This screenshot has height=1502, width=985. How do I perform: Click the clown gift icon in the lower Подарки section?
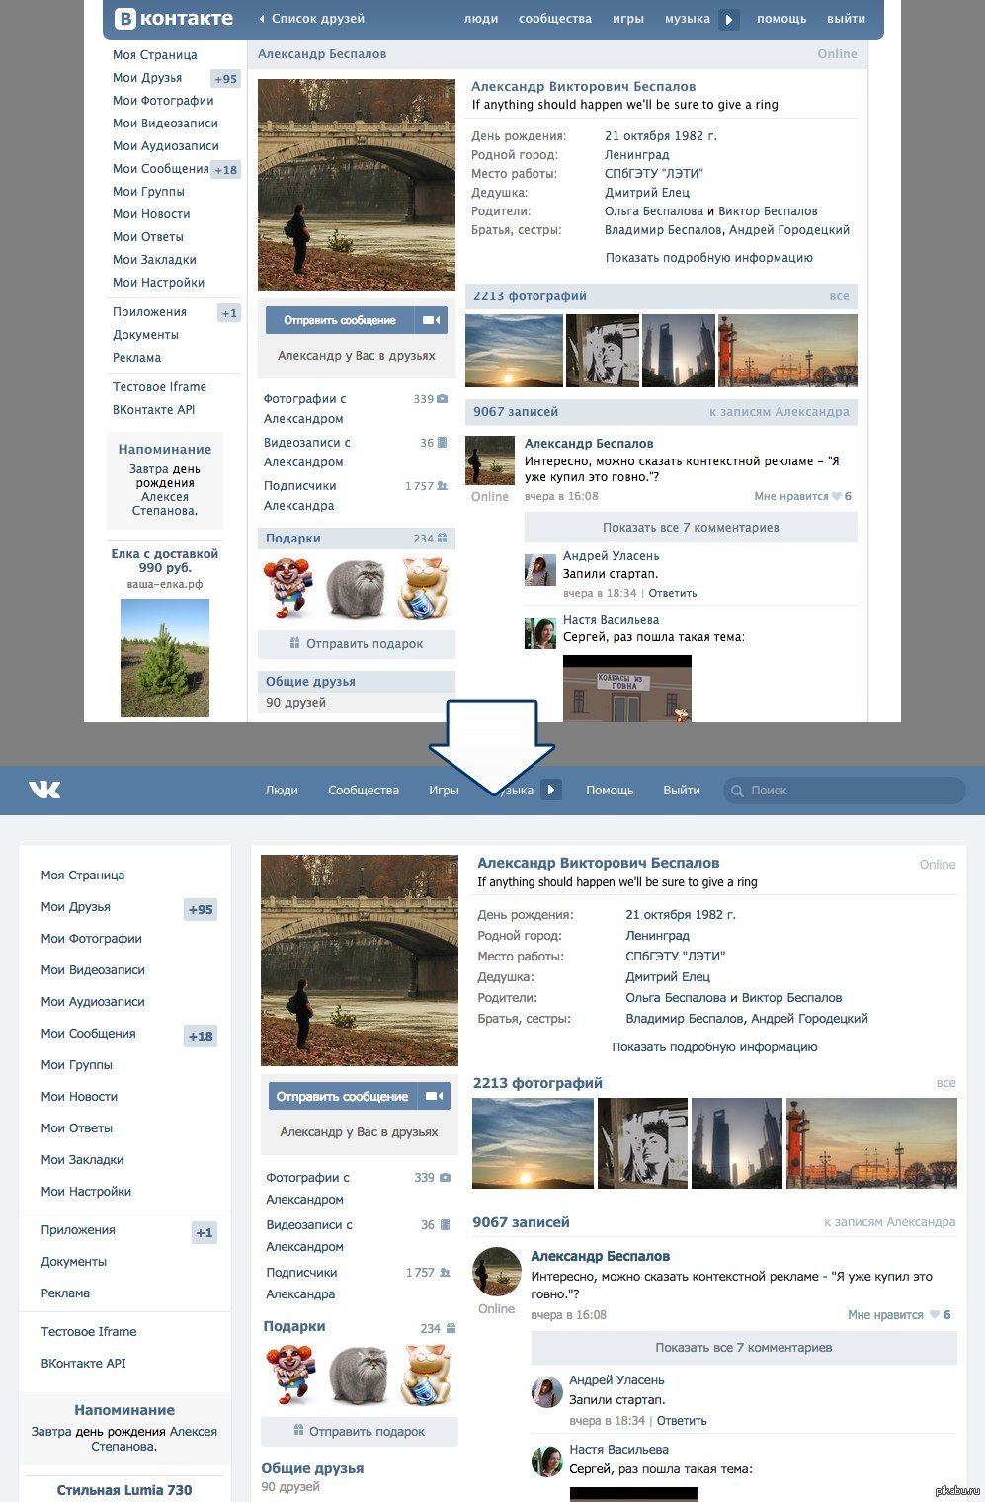[289, 1374]
